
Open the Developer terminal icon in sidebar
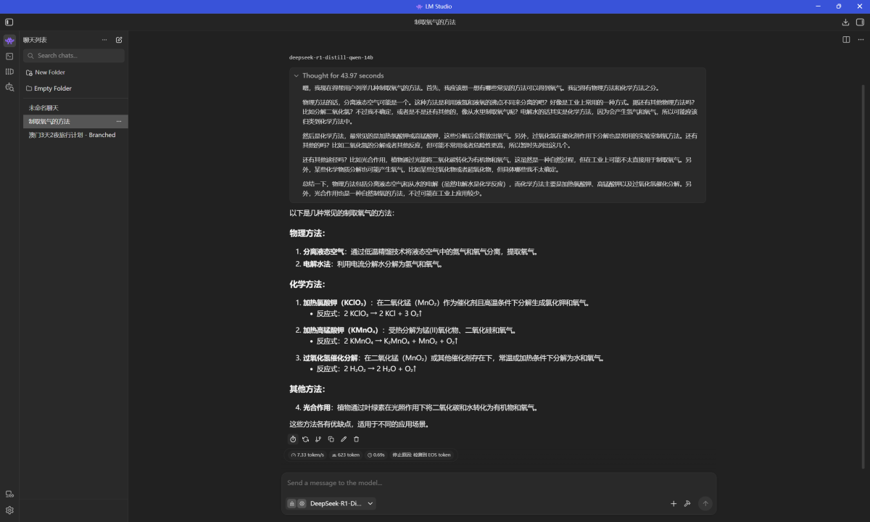[9, 56]
